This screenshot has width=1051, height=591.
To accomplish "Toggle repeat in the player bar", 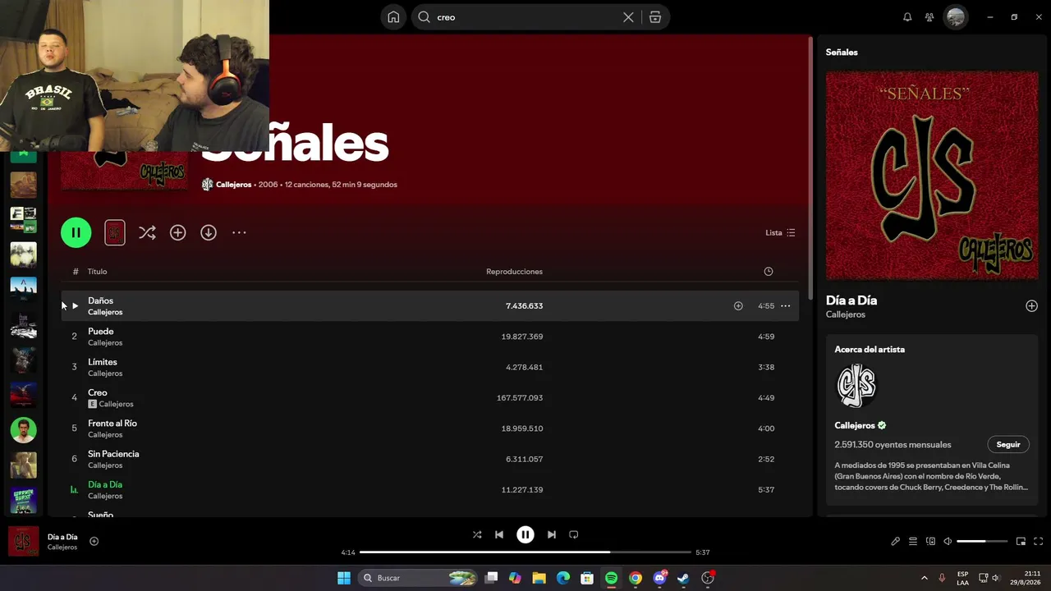I will [574, 534].
